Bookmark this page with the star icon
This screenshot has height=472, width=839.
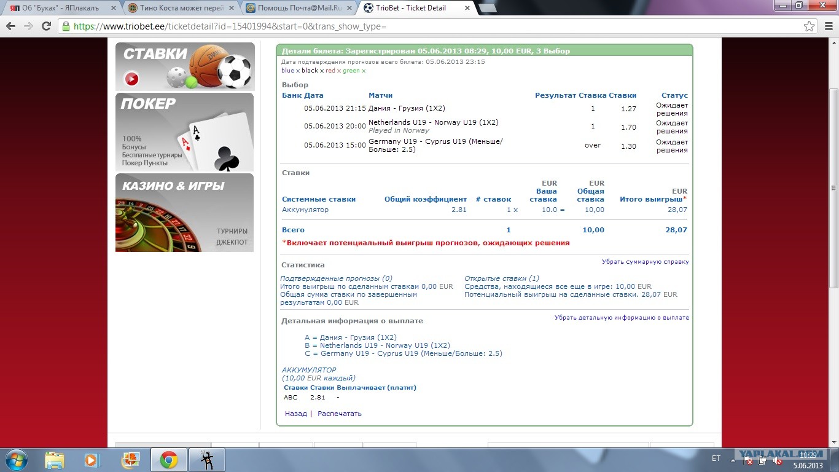(810, 26)
